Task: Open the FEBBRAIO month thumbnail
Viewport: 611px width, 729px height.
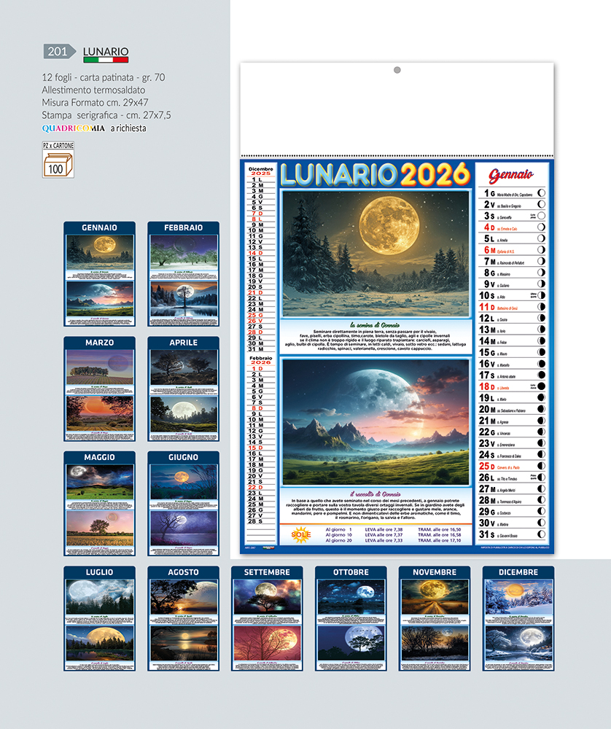Action: pyautogui.click(x=183, y=274)
